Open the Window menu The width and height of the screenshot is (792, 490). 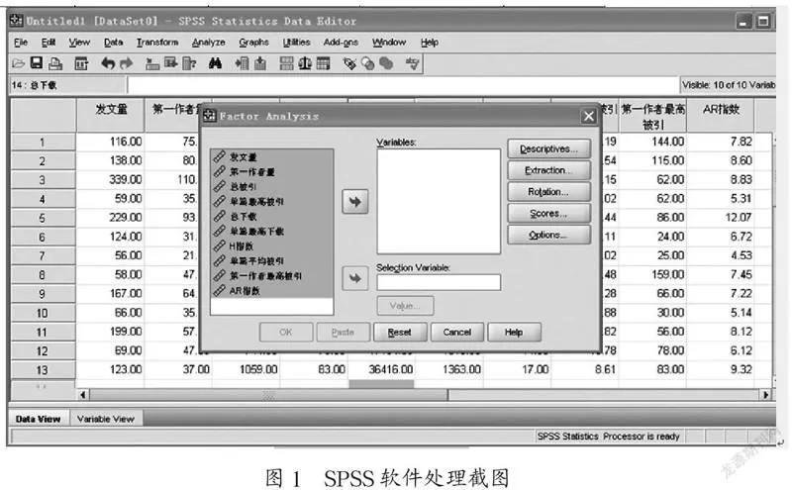click(389, 43)
